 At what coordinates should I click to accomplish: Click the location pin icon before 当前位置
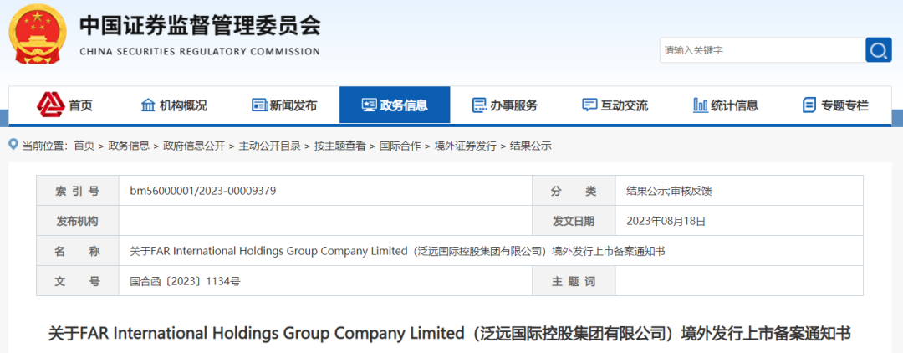click(x=14, y=145)
